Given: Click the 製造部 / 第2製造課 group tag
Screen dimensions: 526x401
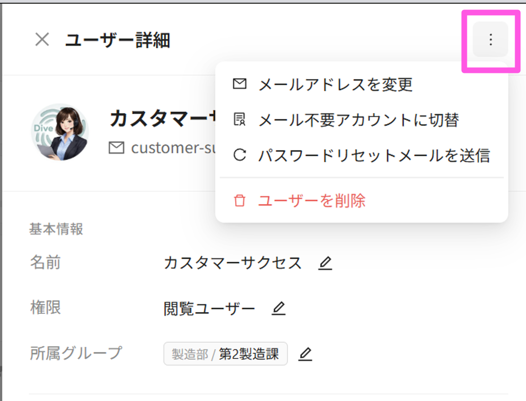Looking at the screenshot, I should 226,354.
